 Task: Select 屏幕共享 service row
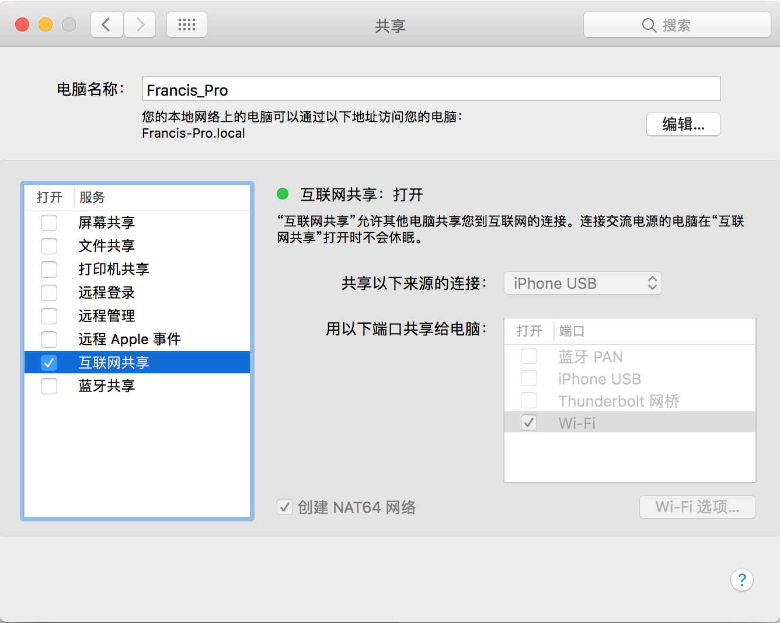[x=137, y=222]
